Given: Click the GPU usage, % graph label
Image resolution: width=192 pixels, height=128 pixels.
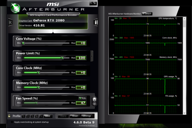Looking at the screenshot, I should pyautogui.click(x=170, y=76).
